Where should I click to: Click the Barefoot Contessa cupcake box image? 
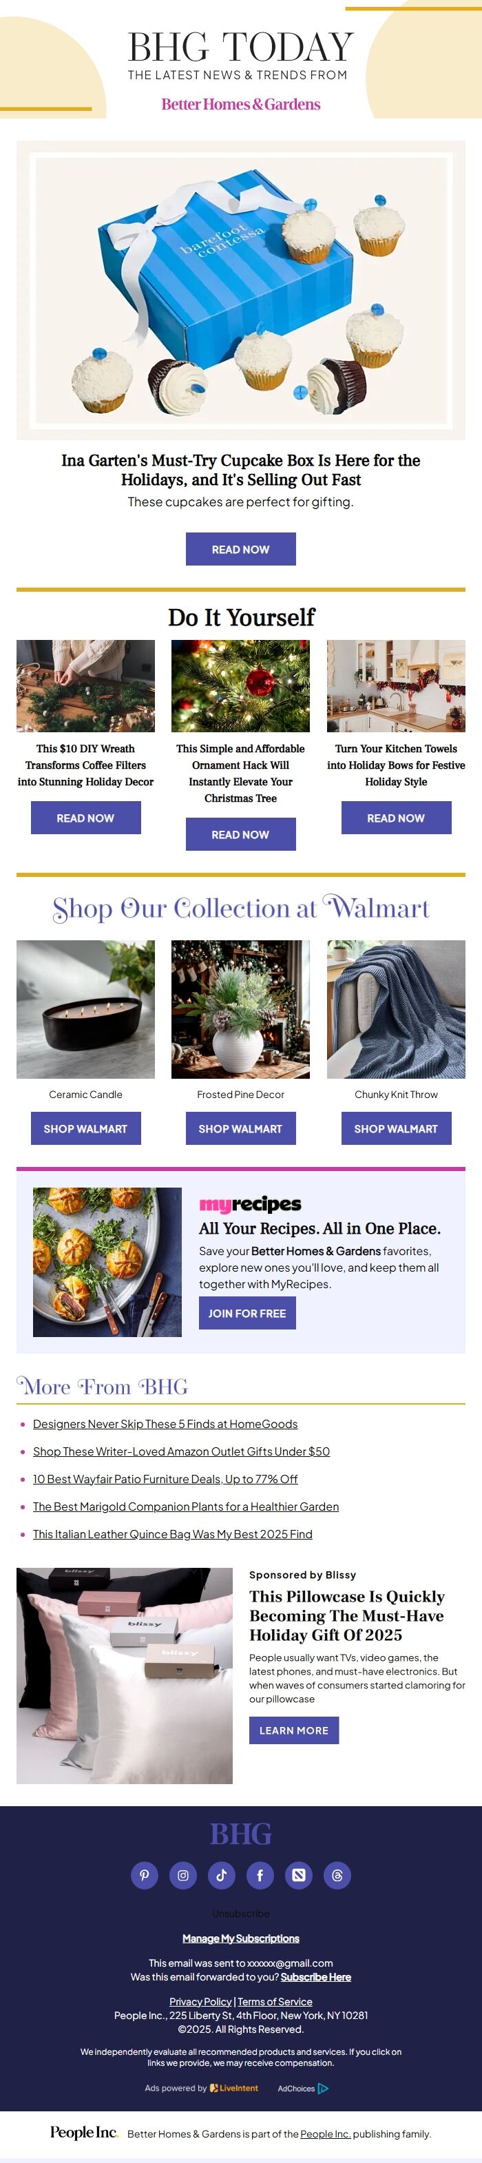[x=241, y=290]
